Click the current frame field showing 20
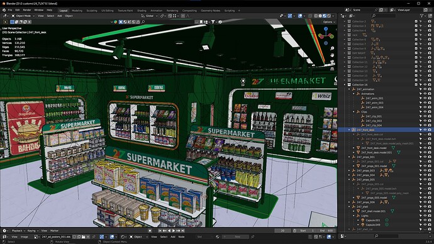The height and width of the screenshot is (244, 434). [x=282, y=230]
